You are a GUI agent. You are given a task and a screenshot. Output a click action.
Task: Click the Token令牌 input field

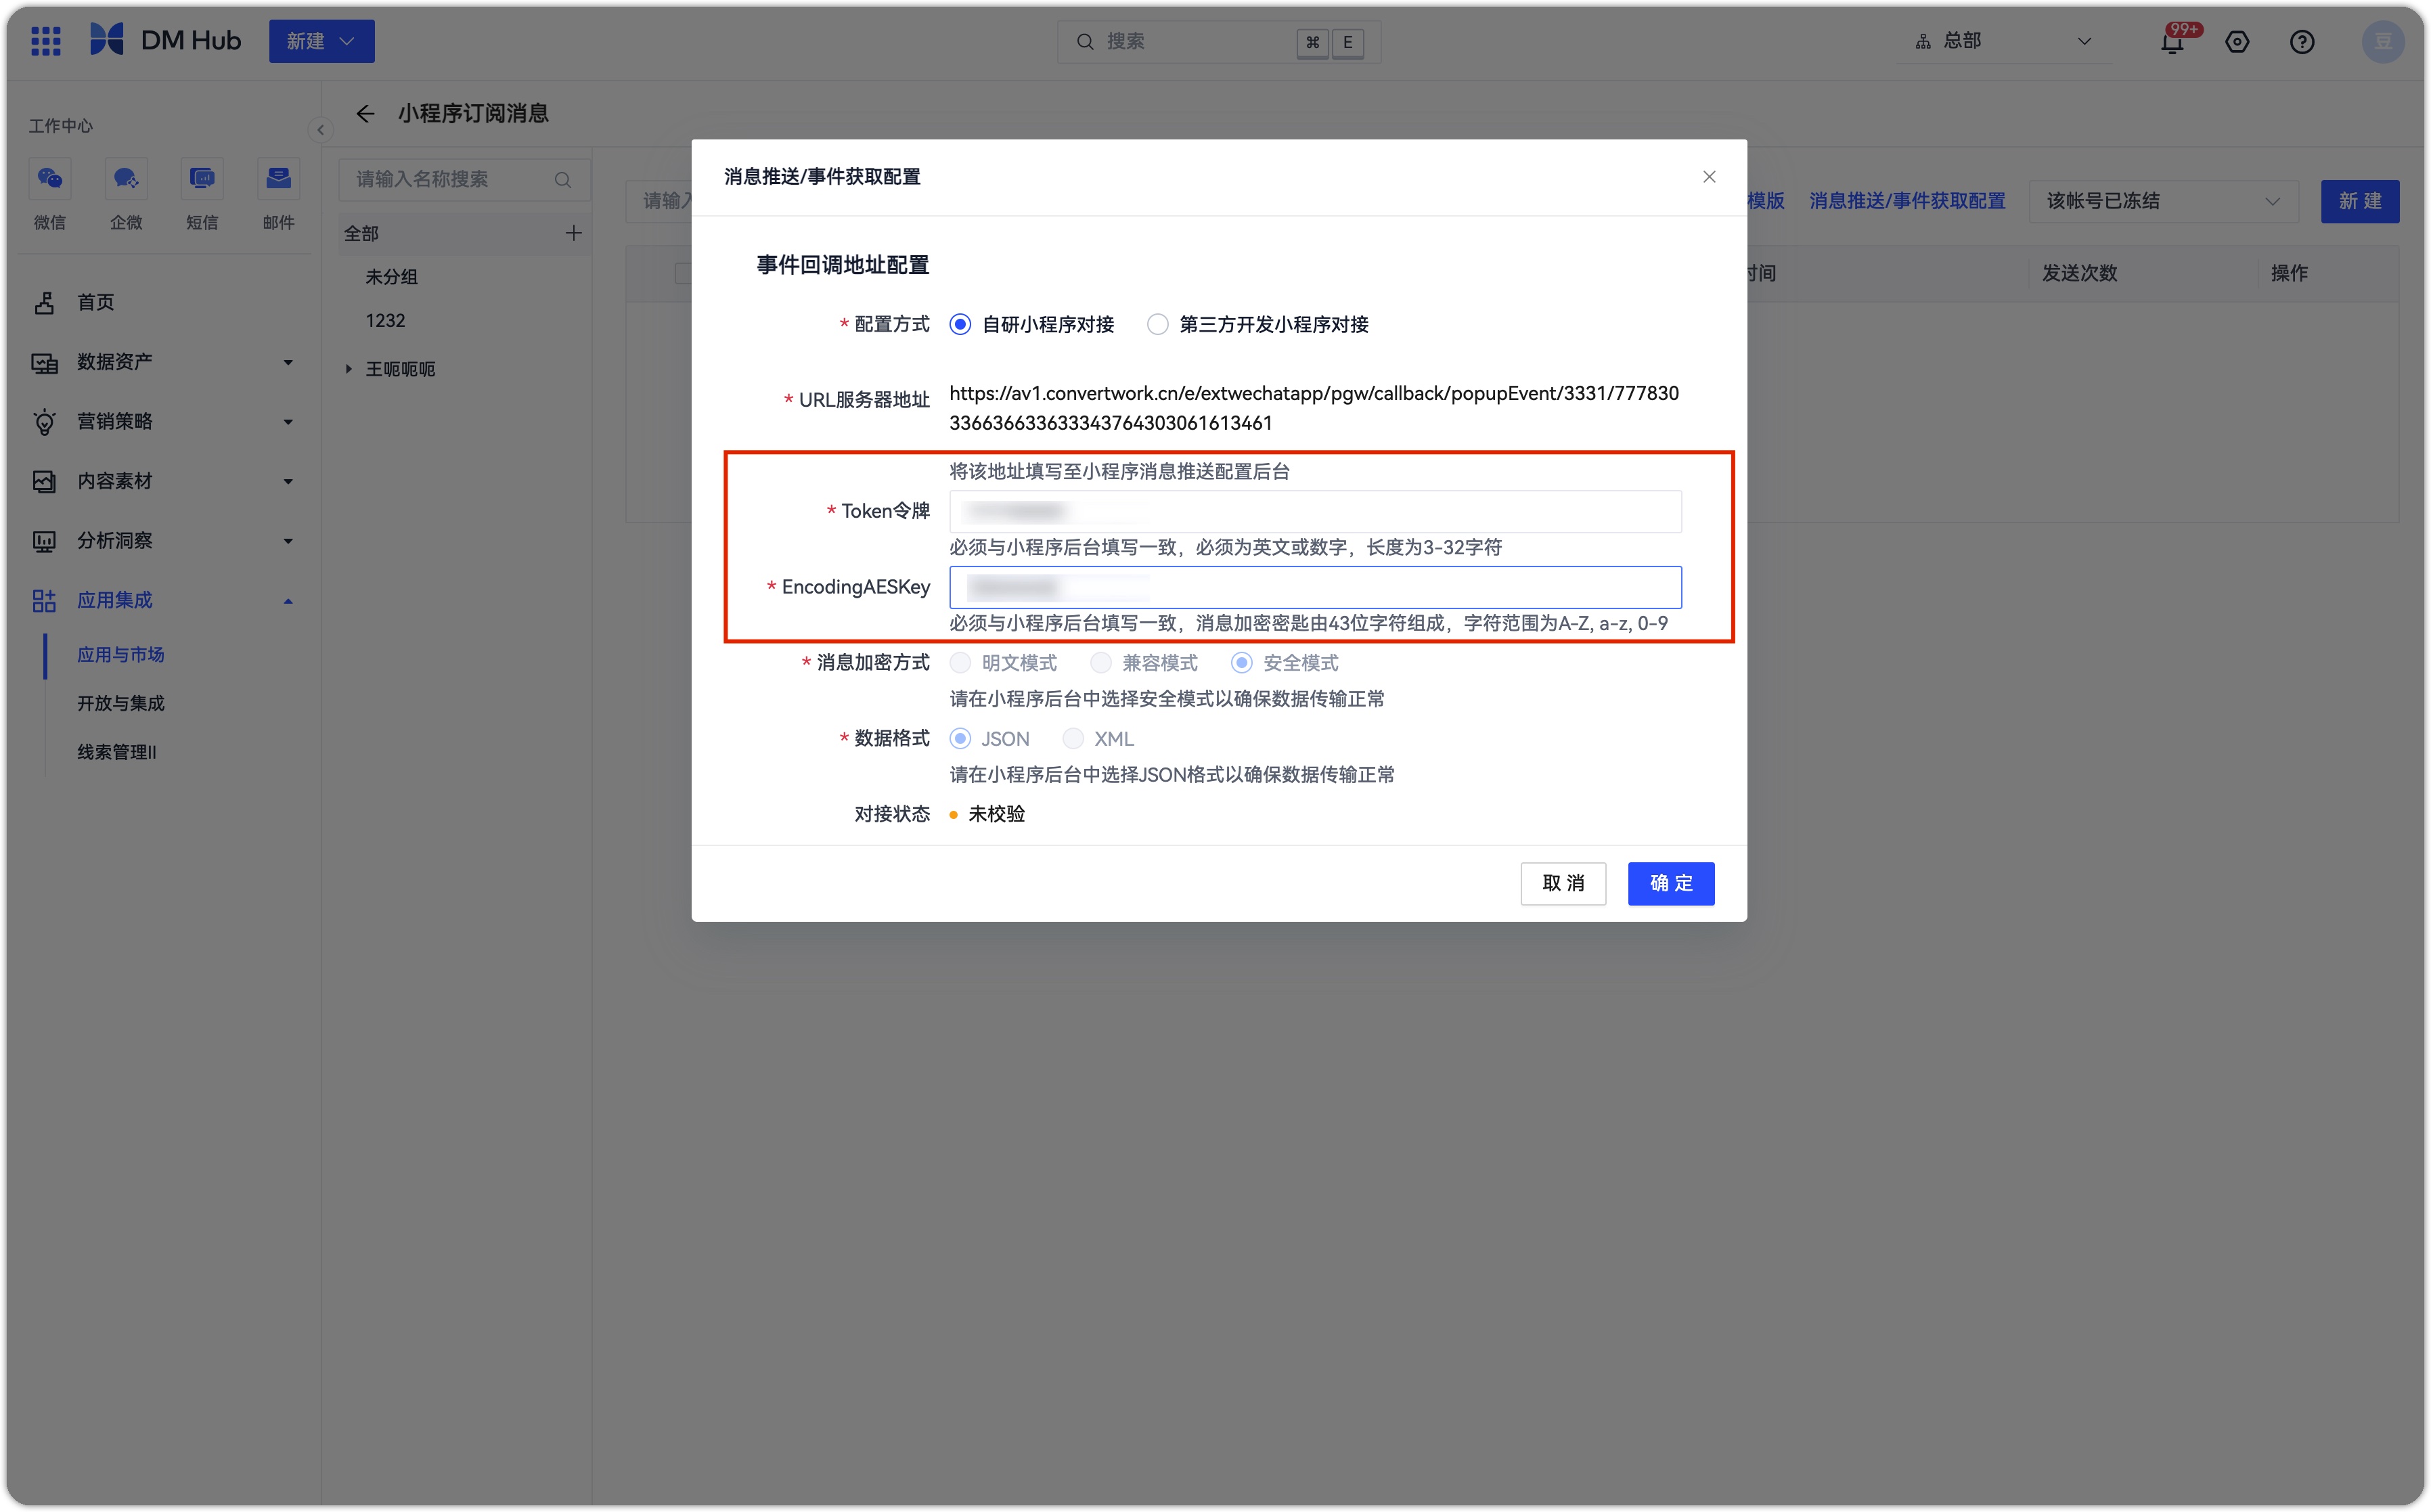click(1315, 512)
